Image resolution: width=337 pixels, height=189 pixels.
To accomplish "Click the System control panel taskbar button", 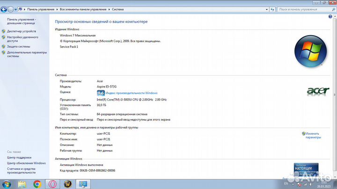I will [83, 184].
